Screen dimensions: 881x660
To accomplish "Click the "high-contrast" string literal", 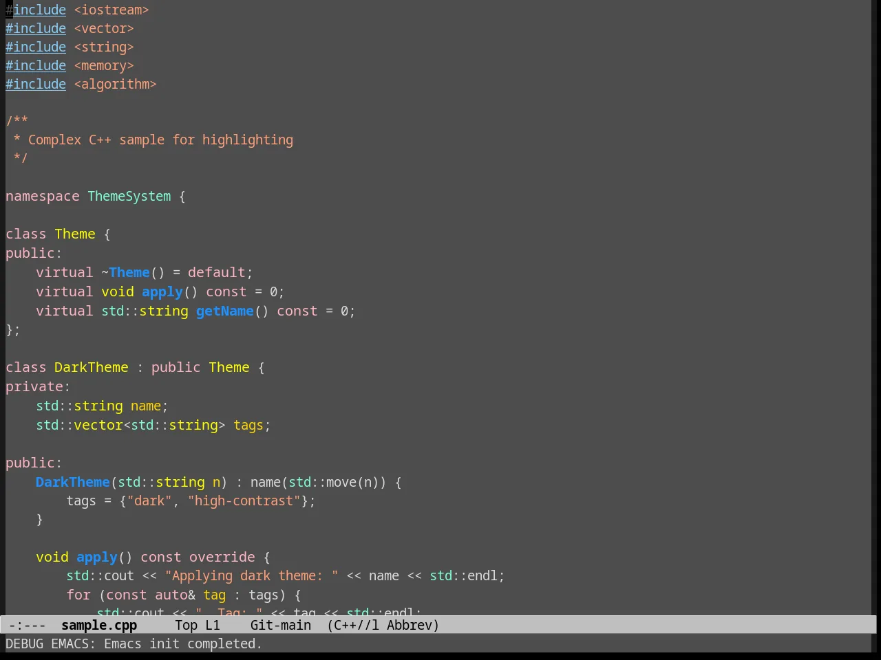I will pos(244,501).
